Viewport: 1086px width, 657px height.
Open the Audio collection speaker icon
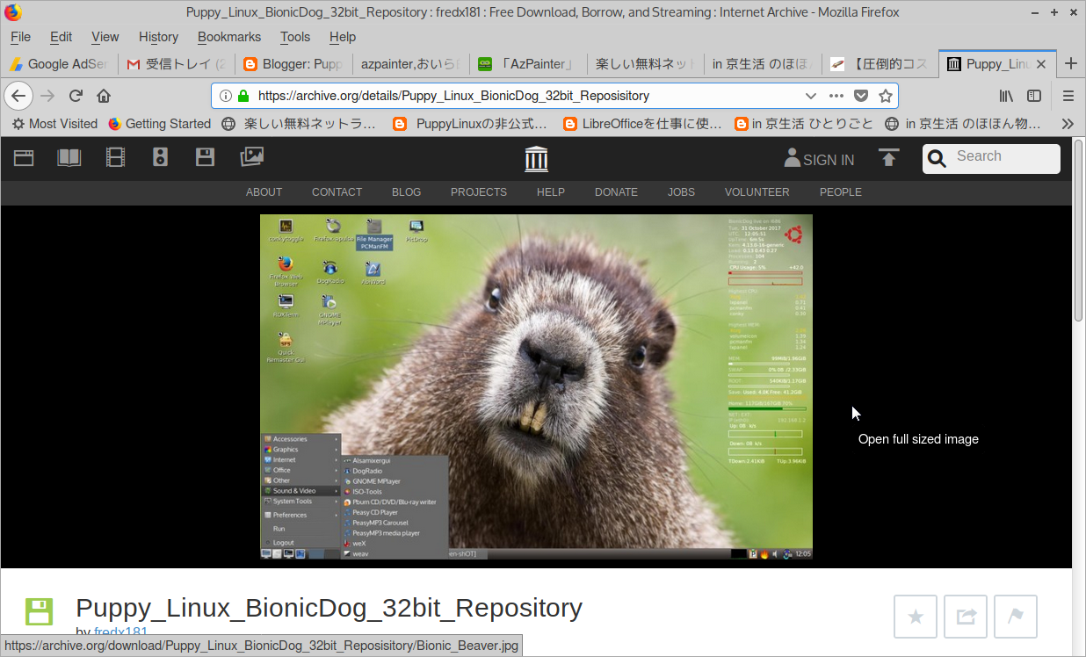coord(159,157)
